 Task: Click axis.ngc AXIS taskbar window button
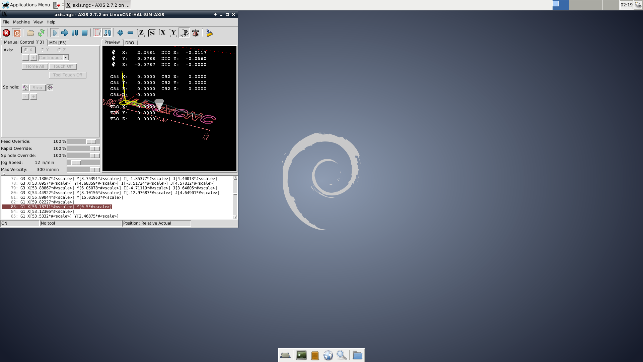pyautogui.click(x=97, y=5)
